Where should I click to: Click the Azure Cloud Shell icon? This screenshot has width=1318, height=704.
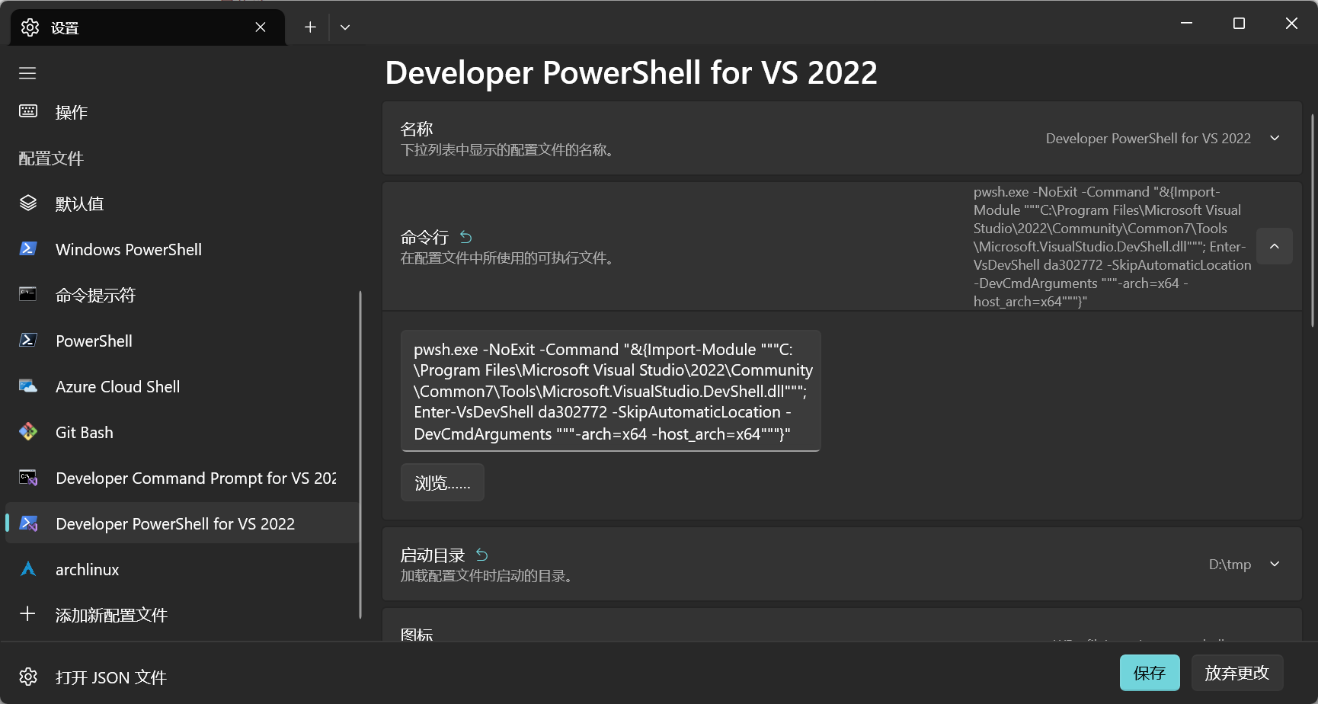(28, 386)
